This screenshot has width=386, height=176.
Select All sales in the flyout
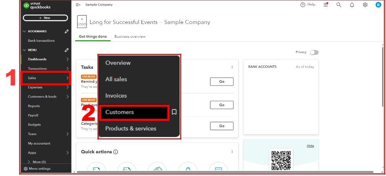click(x=116, y=80)
